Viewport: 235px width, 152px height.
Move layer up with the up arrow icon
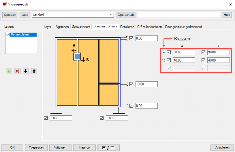click(x=34, y=71)
